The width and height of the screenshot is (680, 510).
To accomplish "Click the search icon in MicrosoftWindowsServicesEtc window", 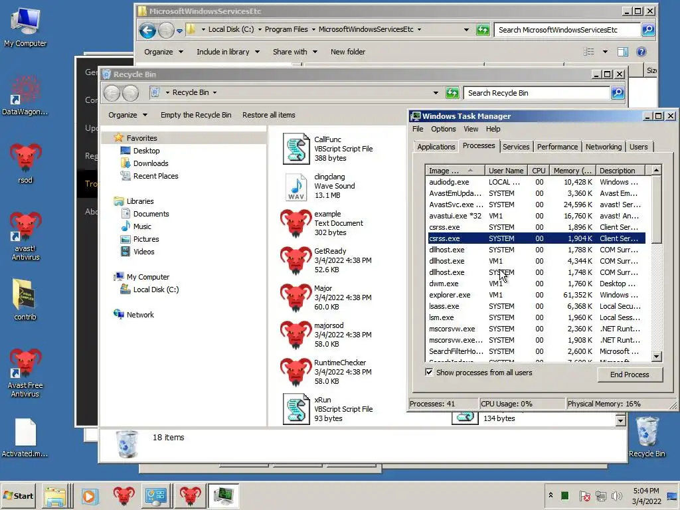I will tap(648, 29).
